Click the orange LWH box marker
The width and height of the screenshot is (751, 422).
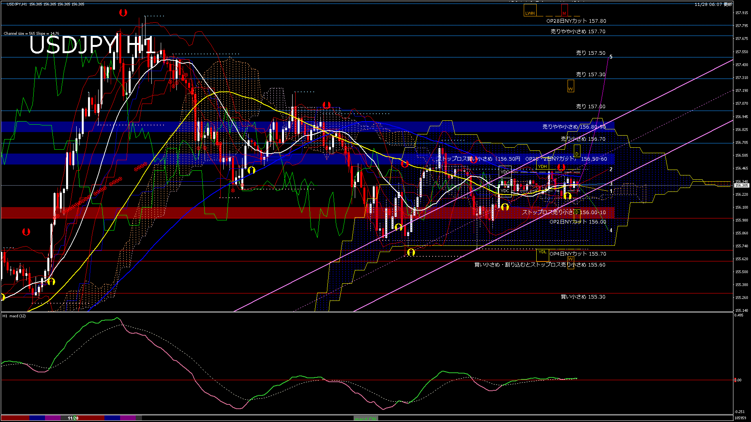[530, 11]
